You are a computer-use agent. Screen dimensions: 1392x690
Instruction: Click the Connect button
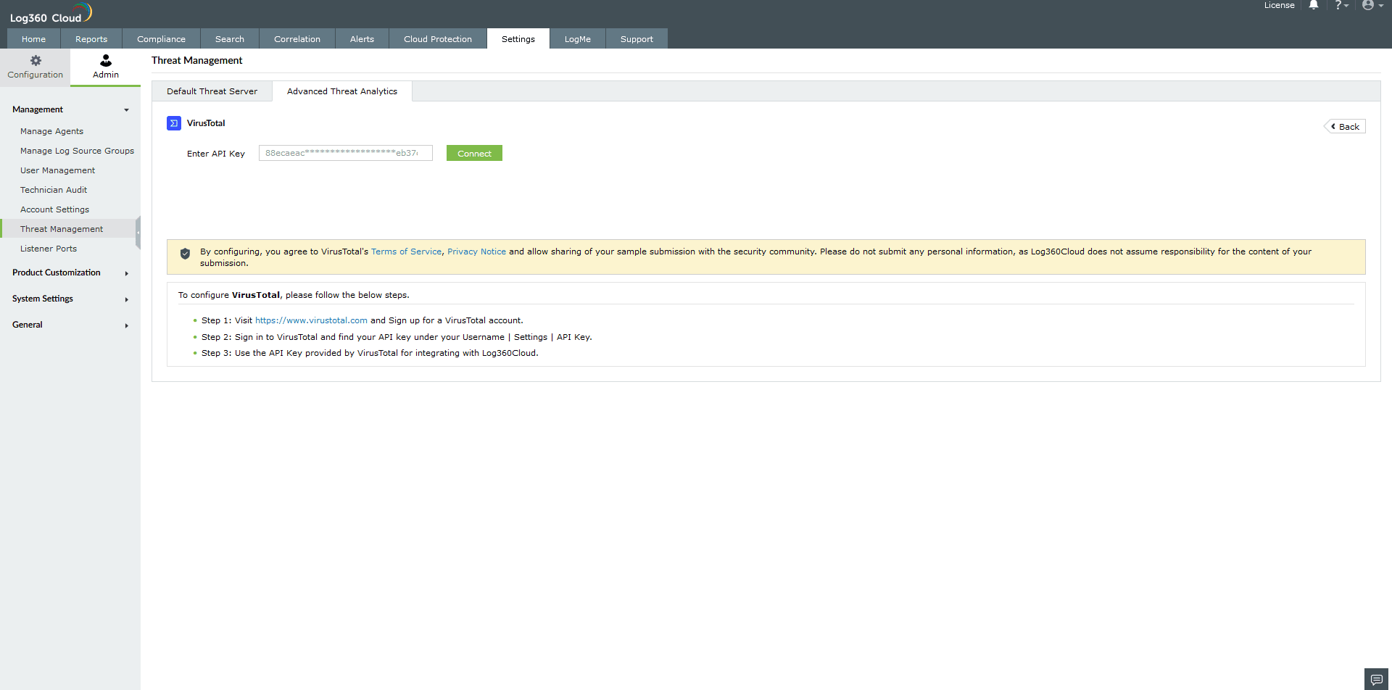(x=473, y=153)
